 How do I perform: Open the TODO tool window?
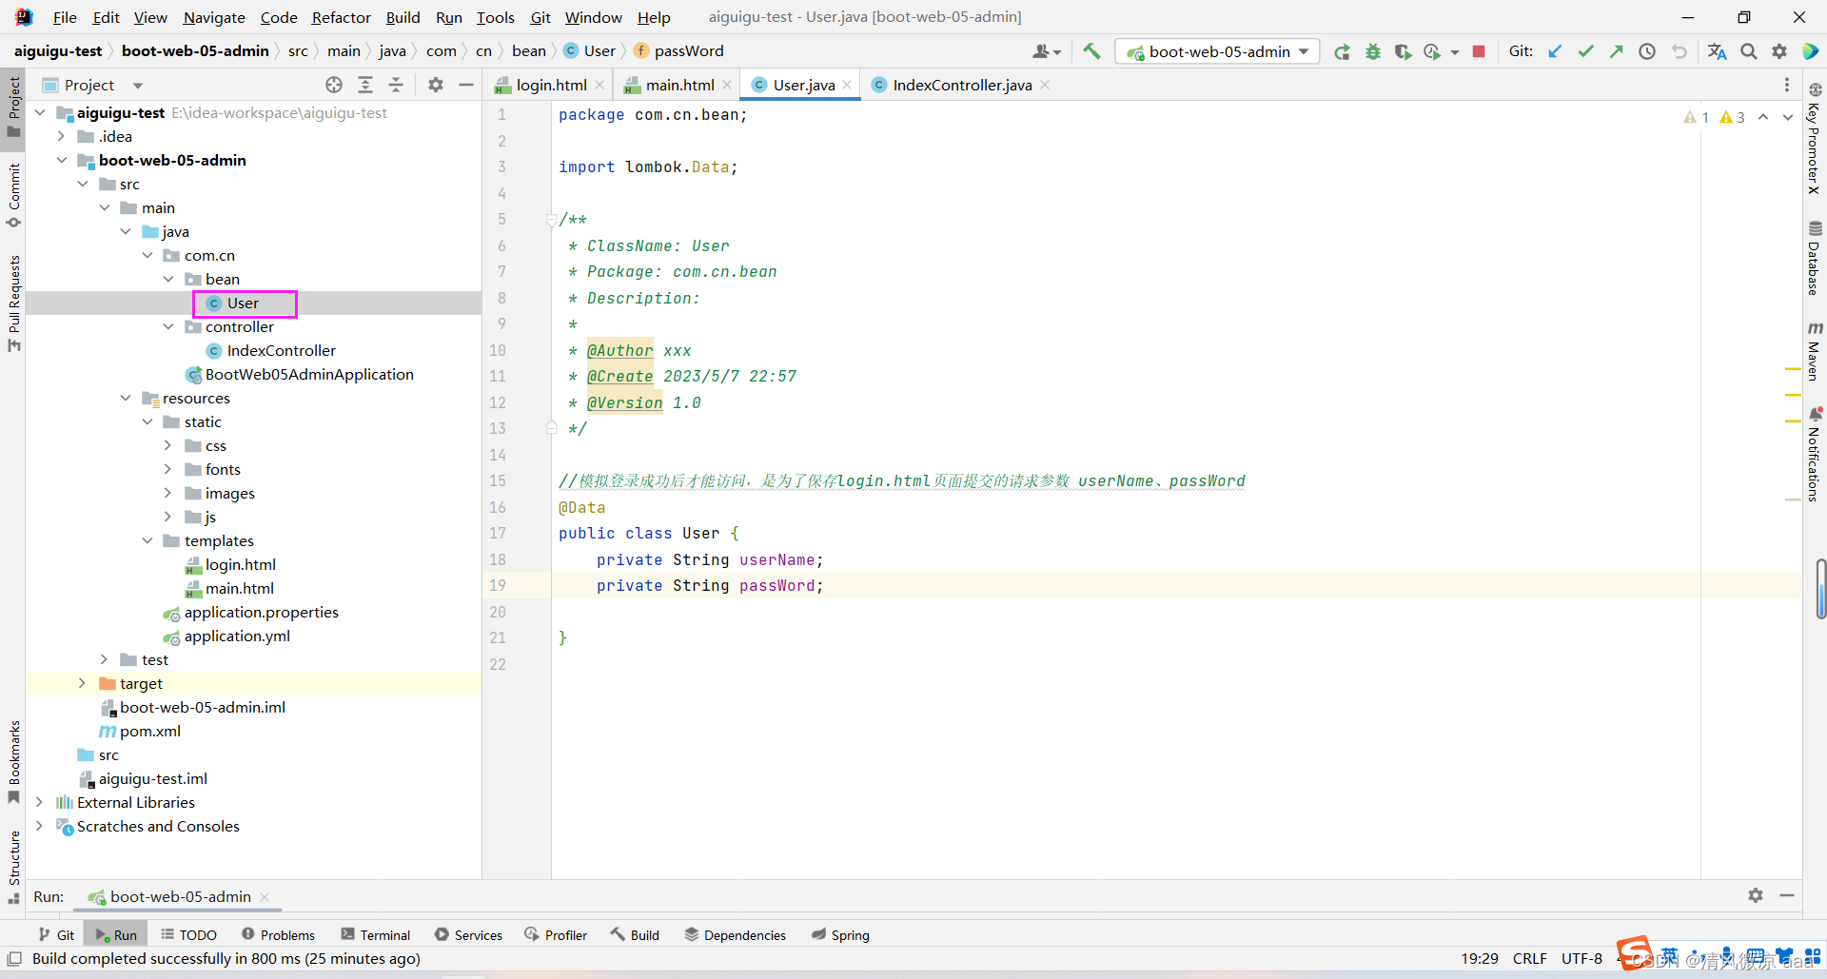pos(189,934)
